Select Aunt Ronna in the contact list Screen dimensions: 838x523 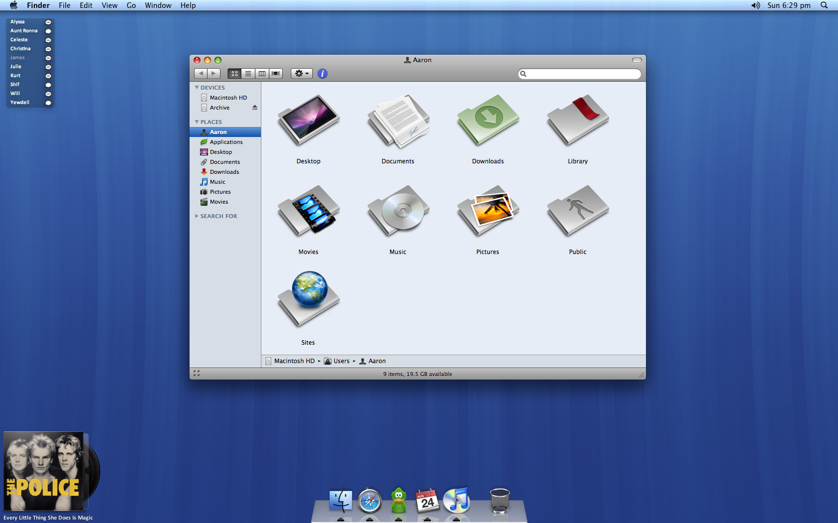30,31
